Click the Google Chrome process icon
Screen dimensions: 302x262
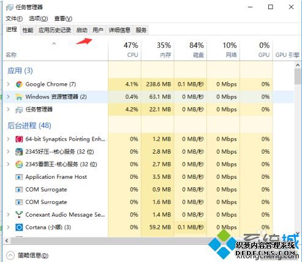[x=19, y=84]
